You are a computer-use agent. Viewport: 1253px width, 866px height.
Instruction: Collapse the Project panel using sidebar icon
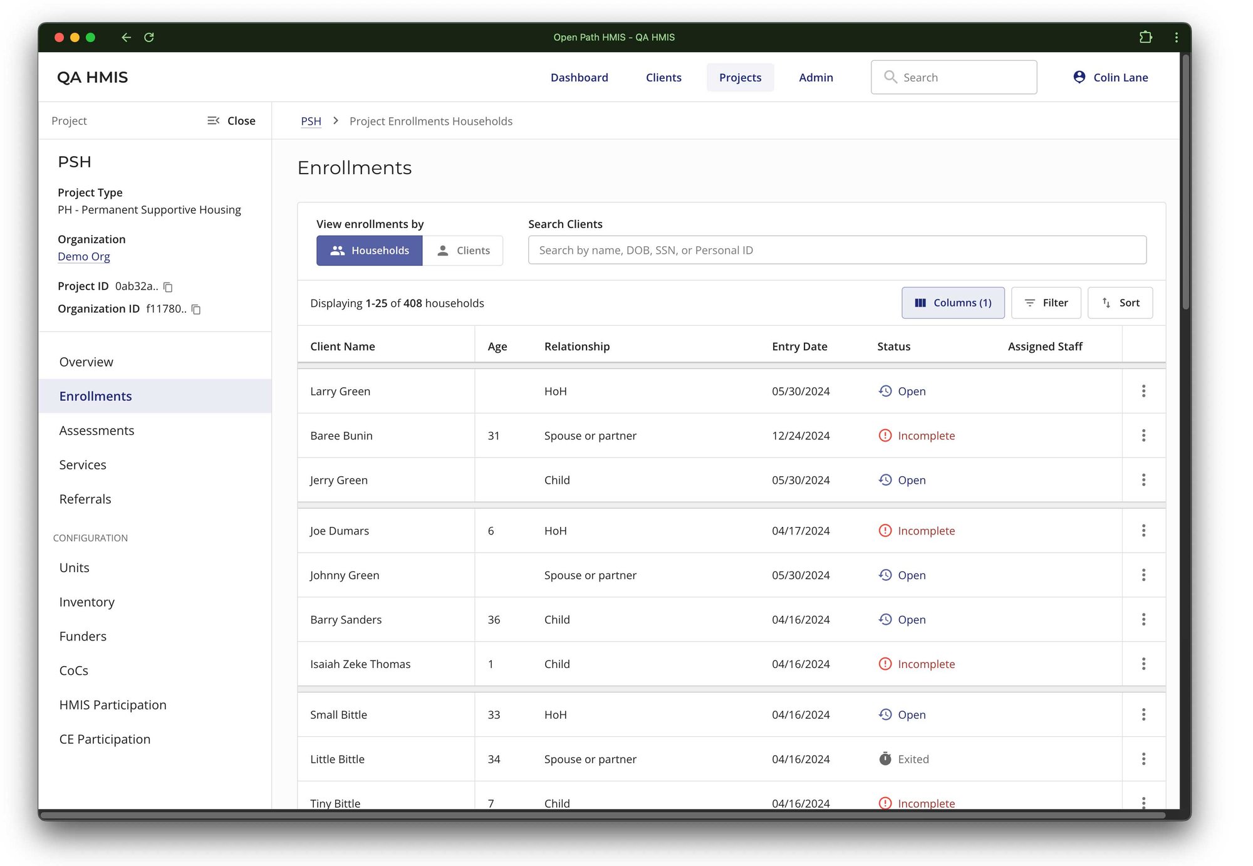click(x=214, y=120)
